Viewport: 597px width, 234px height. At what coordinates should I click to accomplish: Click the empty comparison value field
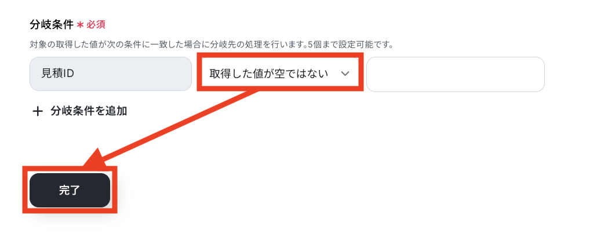point(456,74)
